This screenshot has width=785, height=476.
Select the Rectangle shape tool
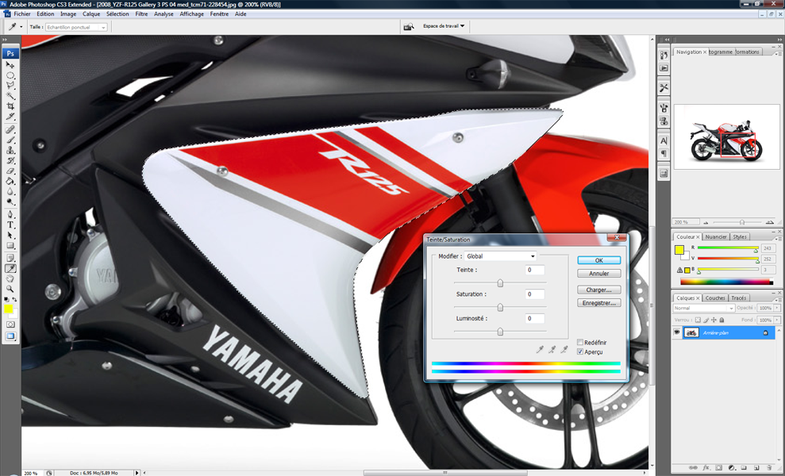click(x=10, y=246)
